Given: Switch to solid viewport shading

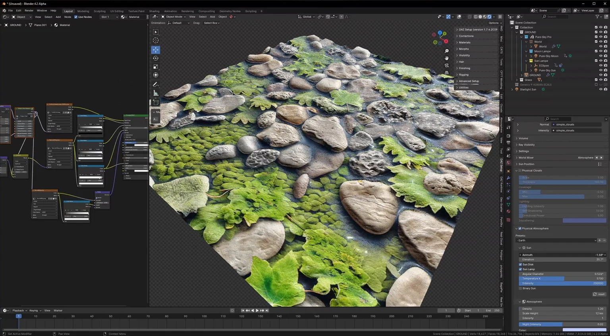Looking at the screenshot, I should point(480,17).
